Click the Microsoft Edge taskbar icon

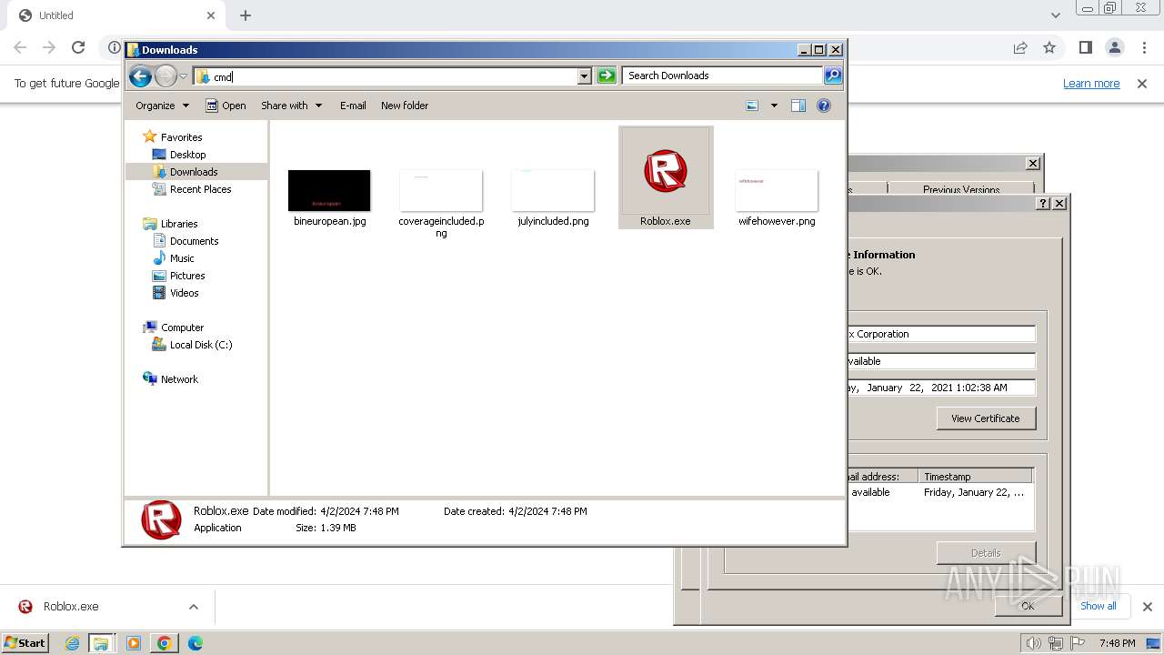[195, 643]
